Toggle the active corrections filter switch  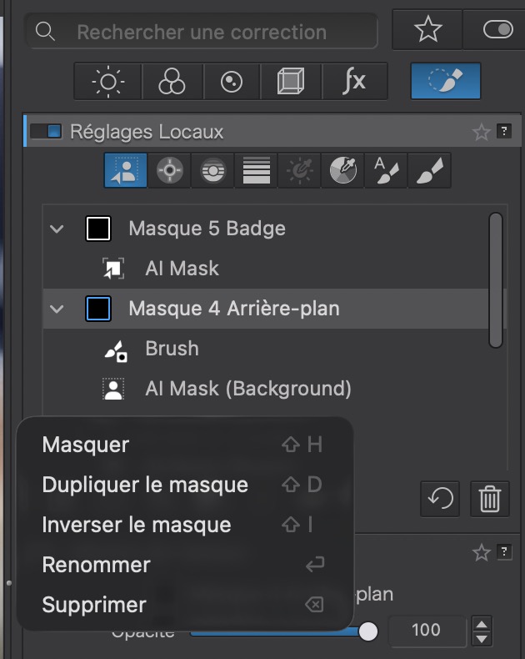point(499,30)
